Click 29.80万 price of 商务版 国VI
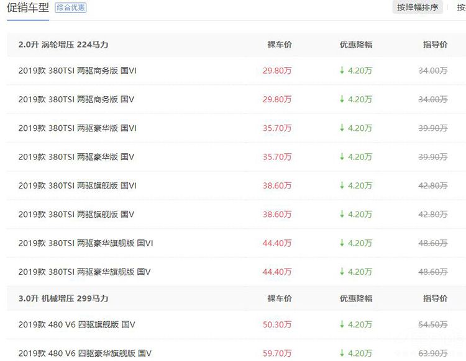The image size is (466, 361). click(277, 71)
